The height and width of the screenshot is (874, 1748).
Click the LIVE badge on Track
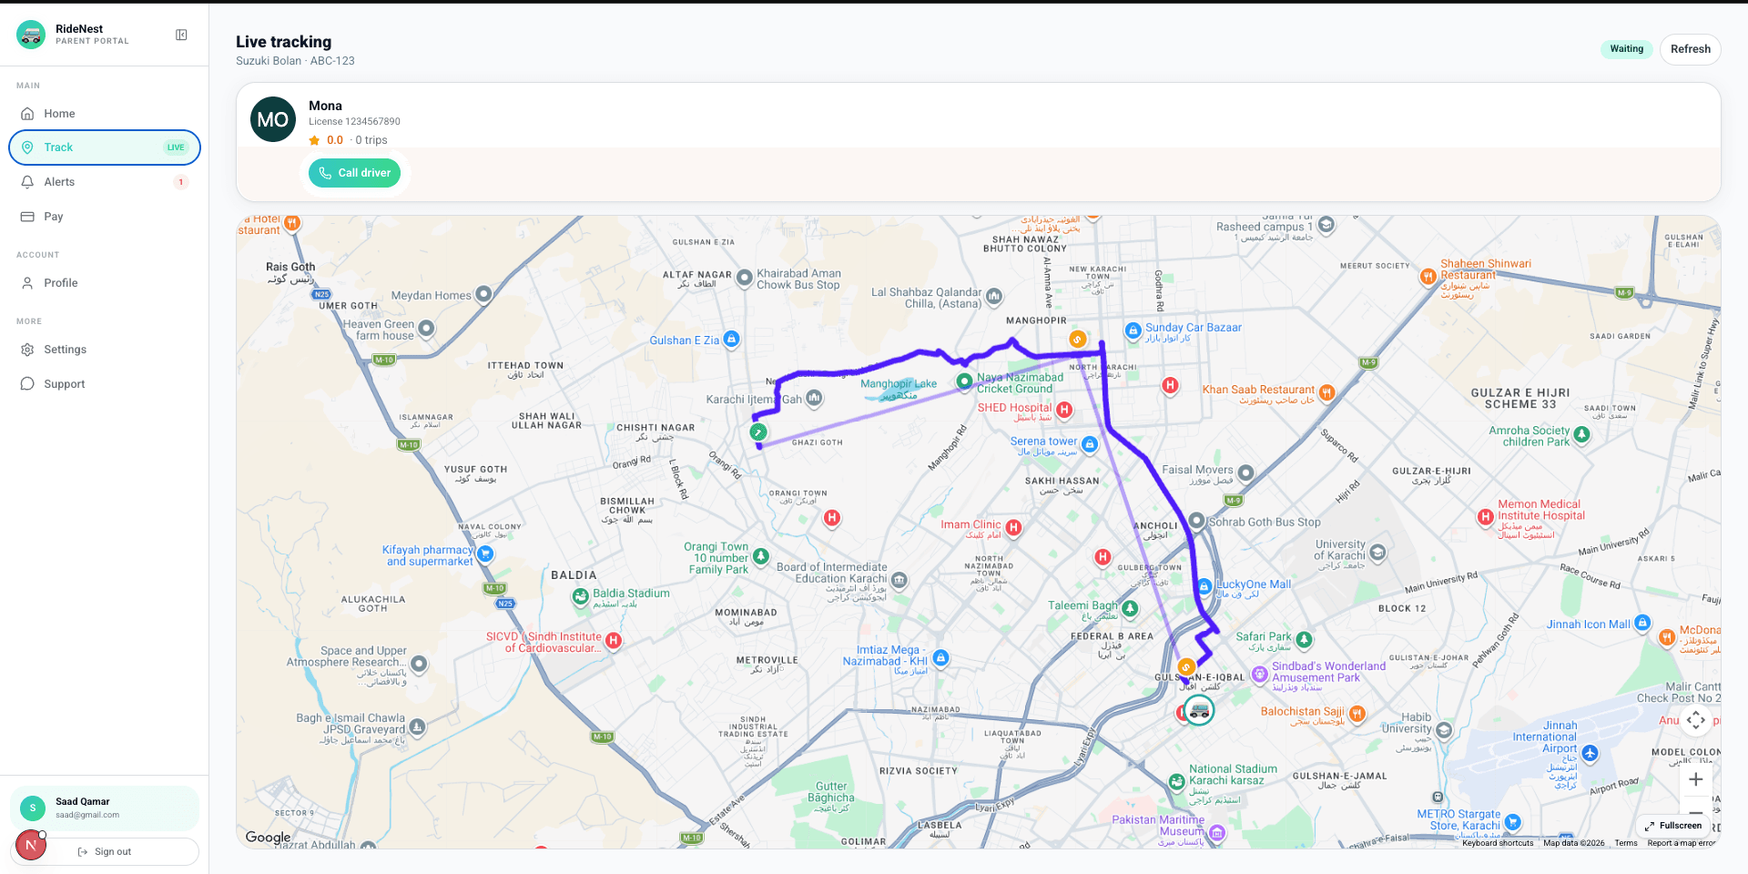tap(176, 147)
